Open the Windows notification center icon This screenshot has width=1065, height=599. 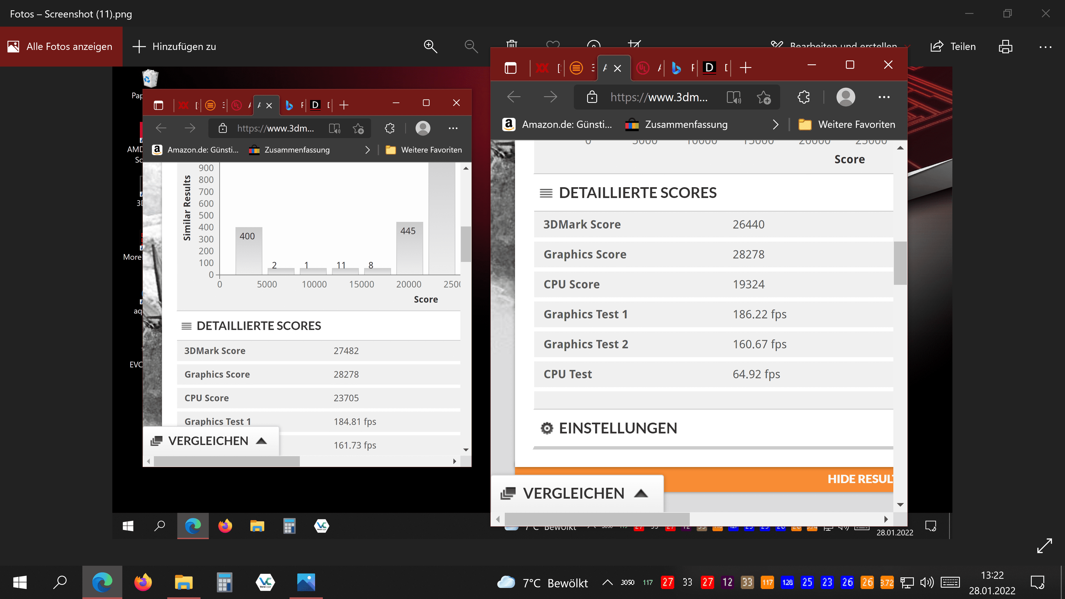pyautogui.click(x=1038, y=582)
